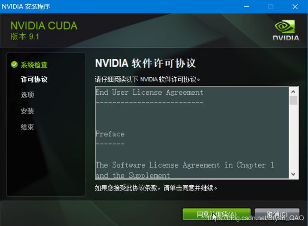Select the 系统检查 step
This screenshot has width=308, height=226.
coord(34,64)
